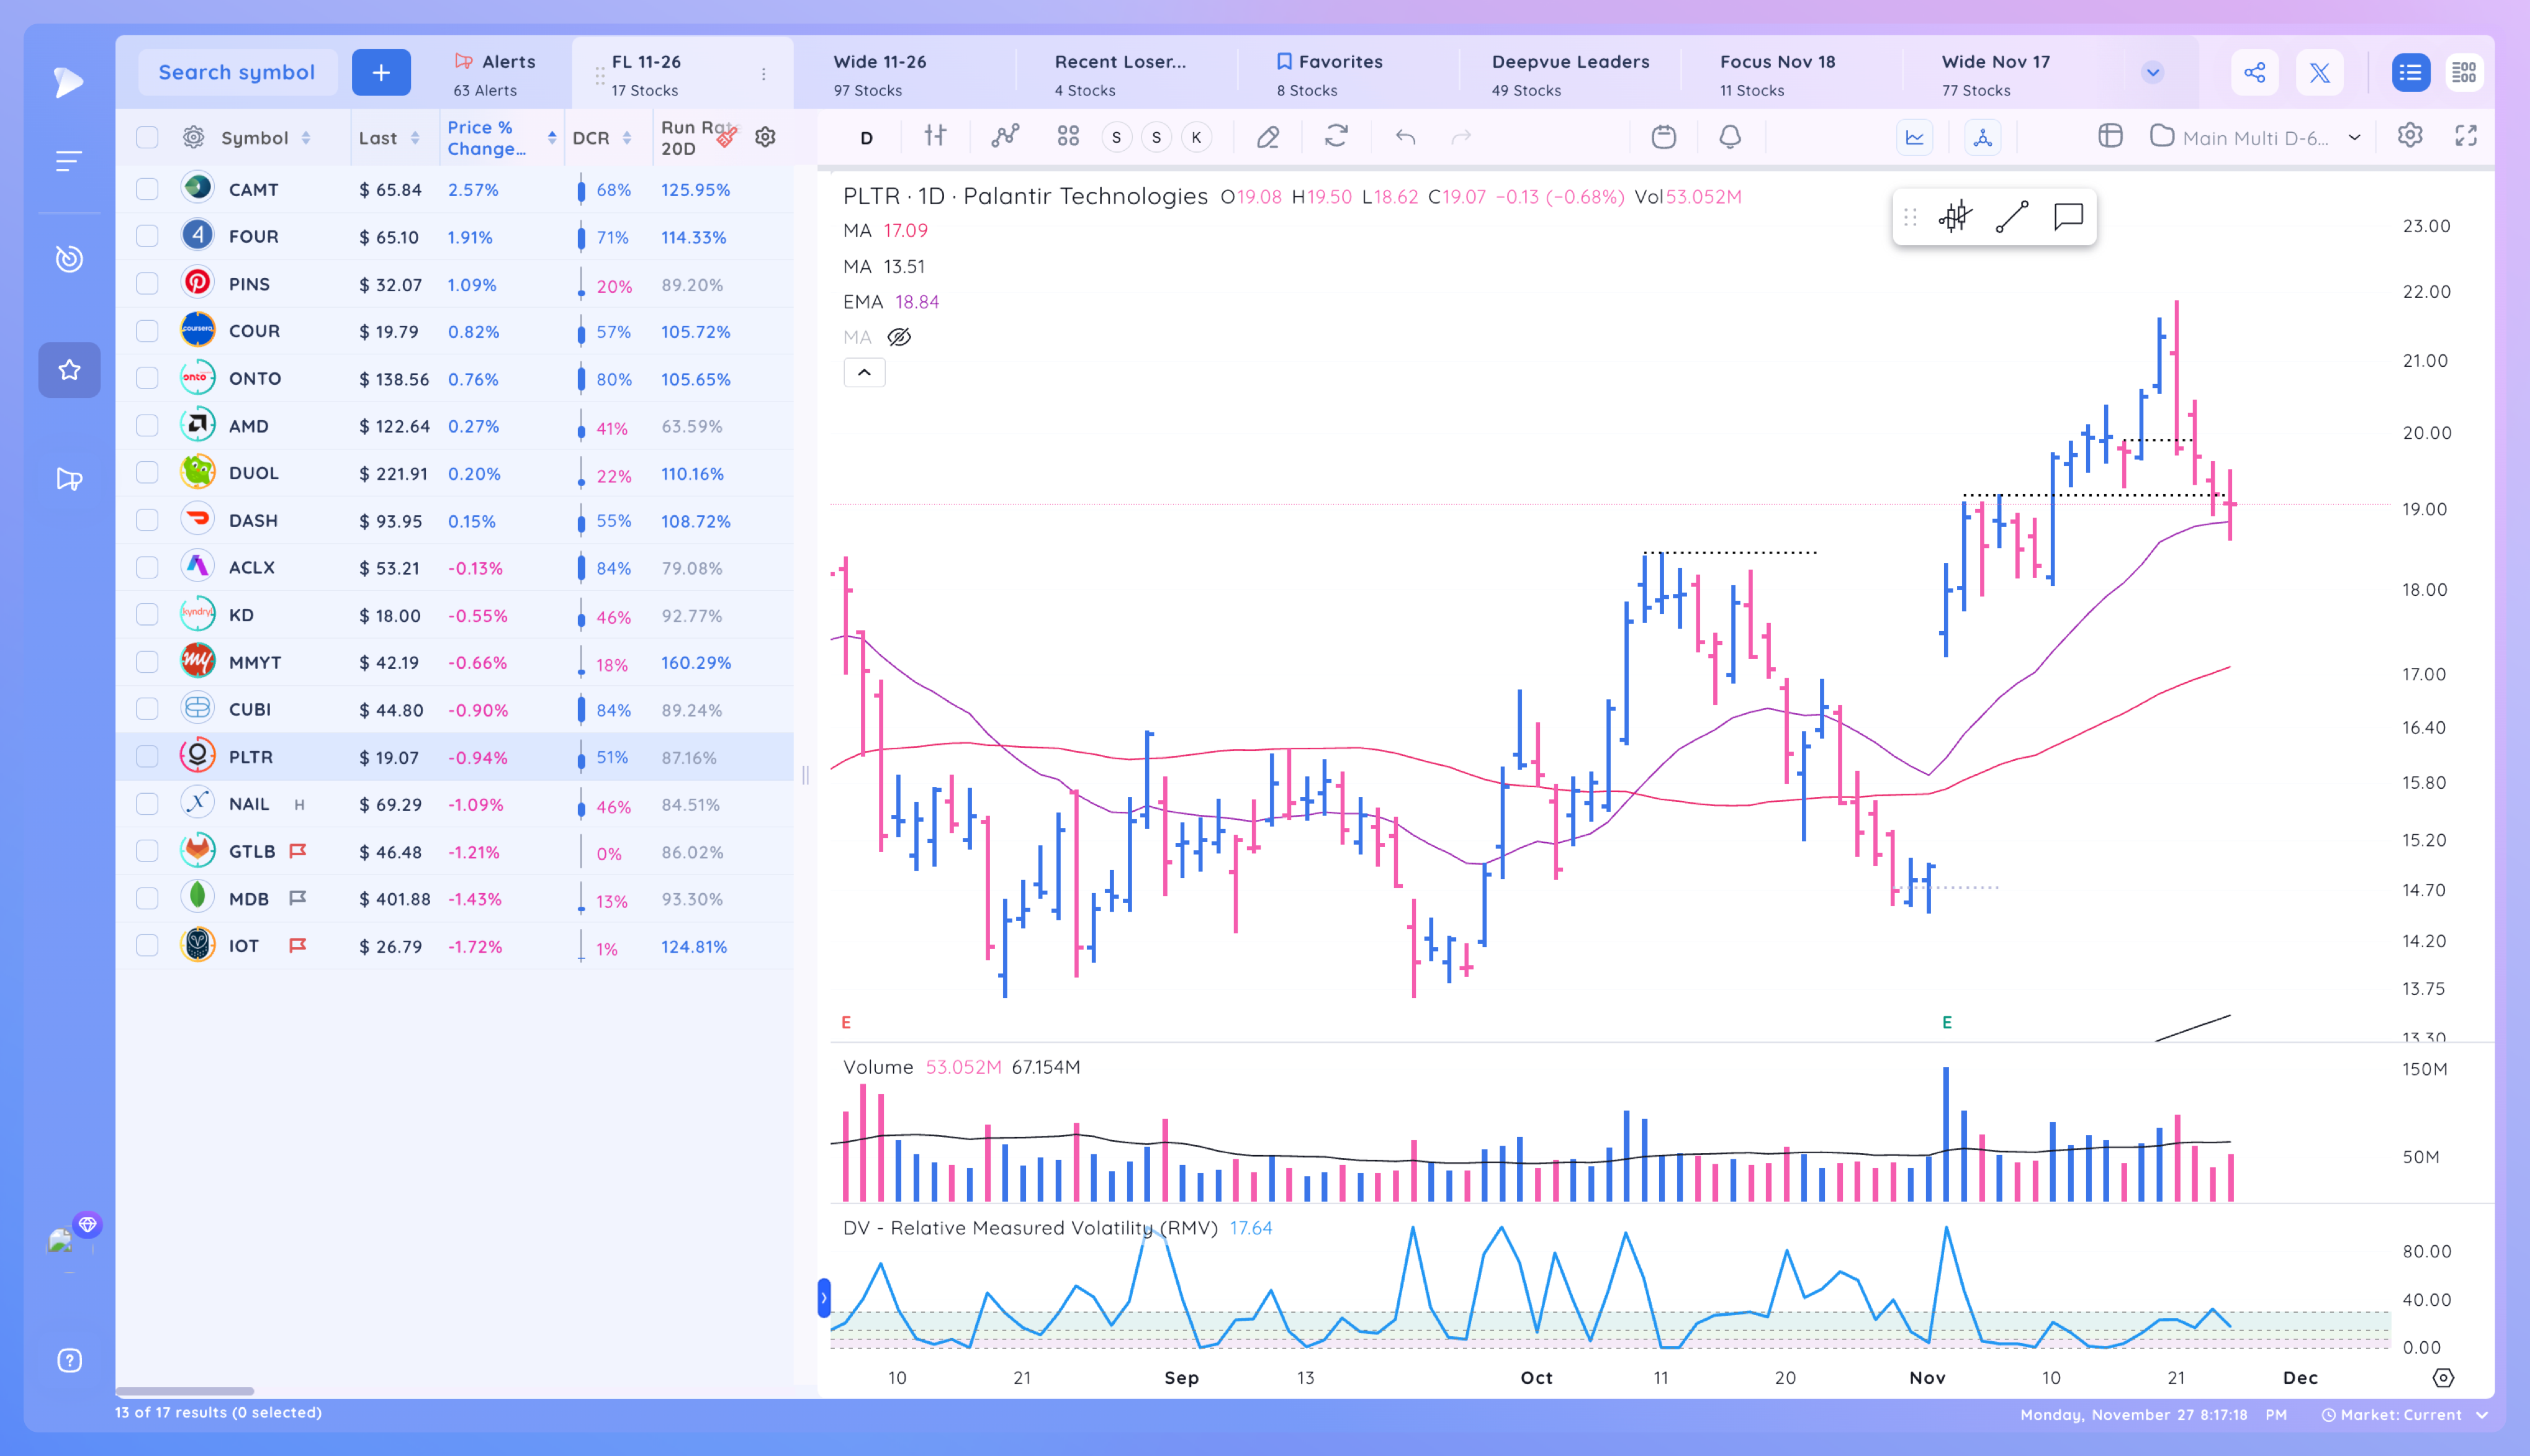Click the chart auto-scale target icon
This screenshot has width=2530, height=1456.
[2442, 1378]
